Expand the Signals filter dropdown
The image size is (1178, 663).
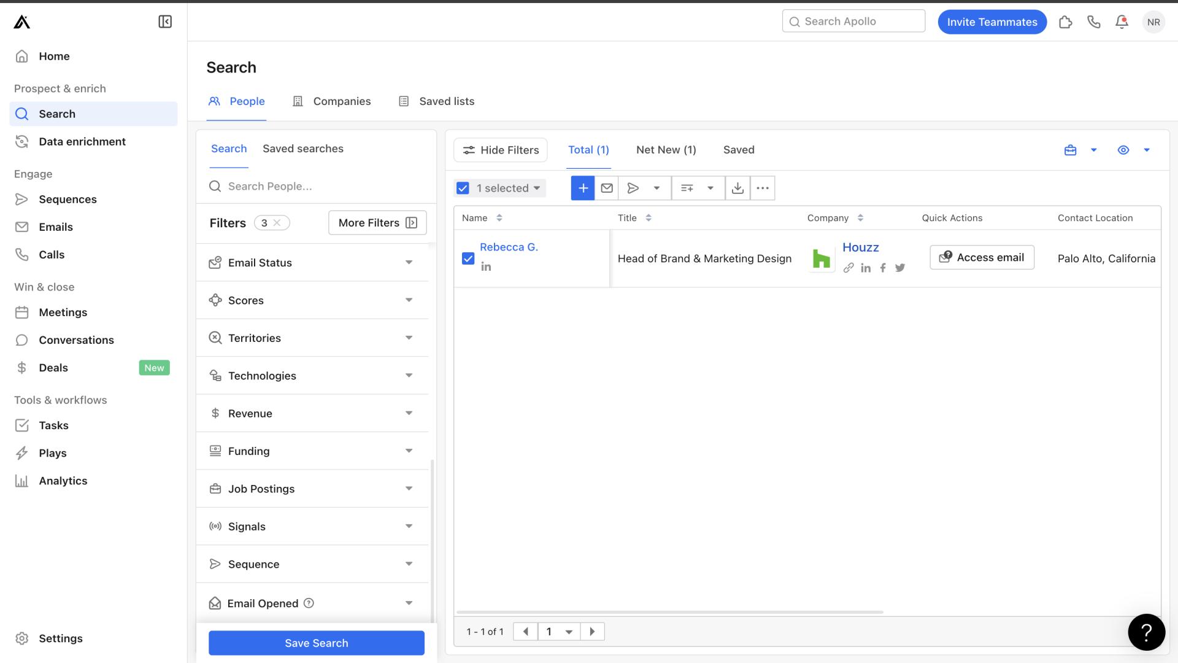[409, 526]
